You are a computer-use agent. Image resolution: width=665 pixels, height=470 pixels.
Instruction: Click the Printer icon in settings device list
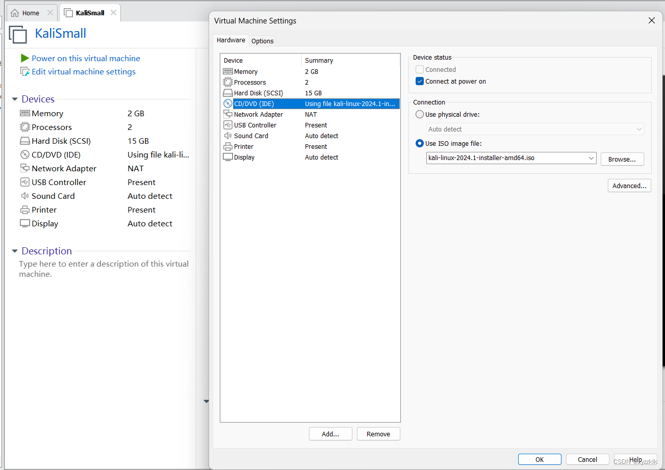point(227,147)
